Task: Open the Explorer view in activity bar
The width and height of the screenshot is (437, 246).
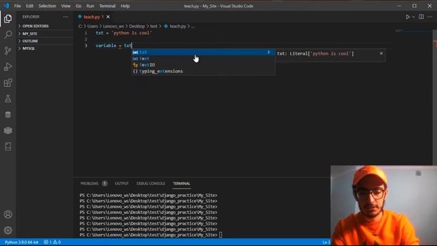Action: click(8, 18)
